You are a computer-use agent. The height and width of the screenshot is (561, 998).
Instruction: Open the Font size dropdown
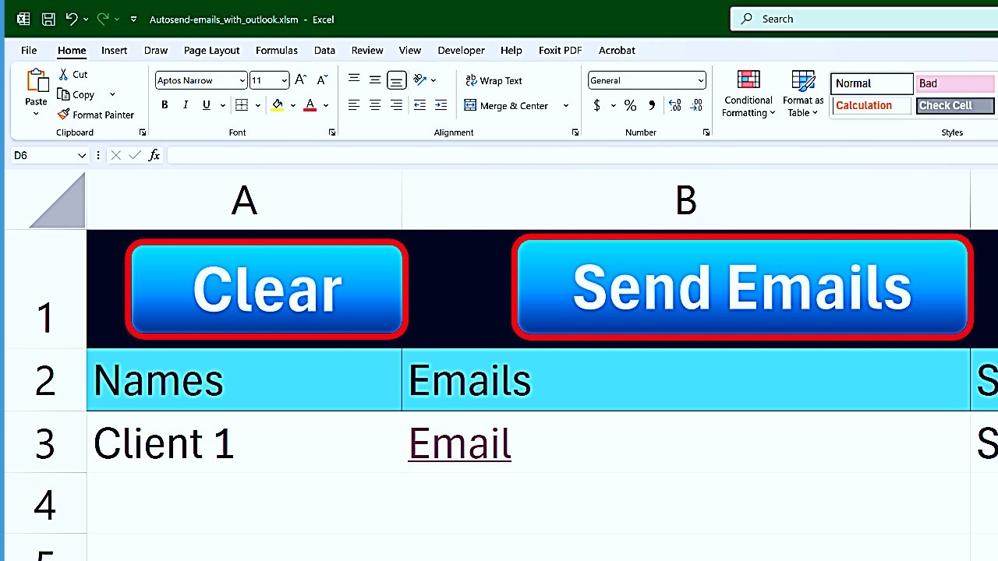tap(284, 80)
